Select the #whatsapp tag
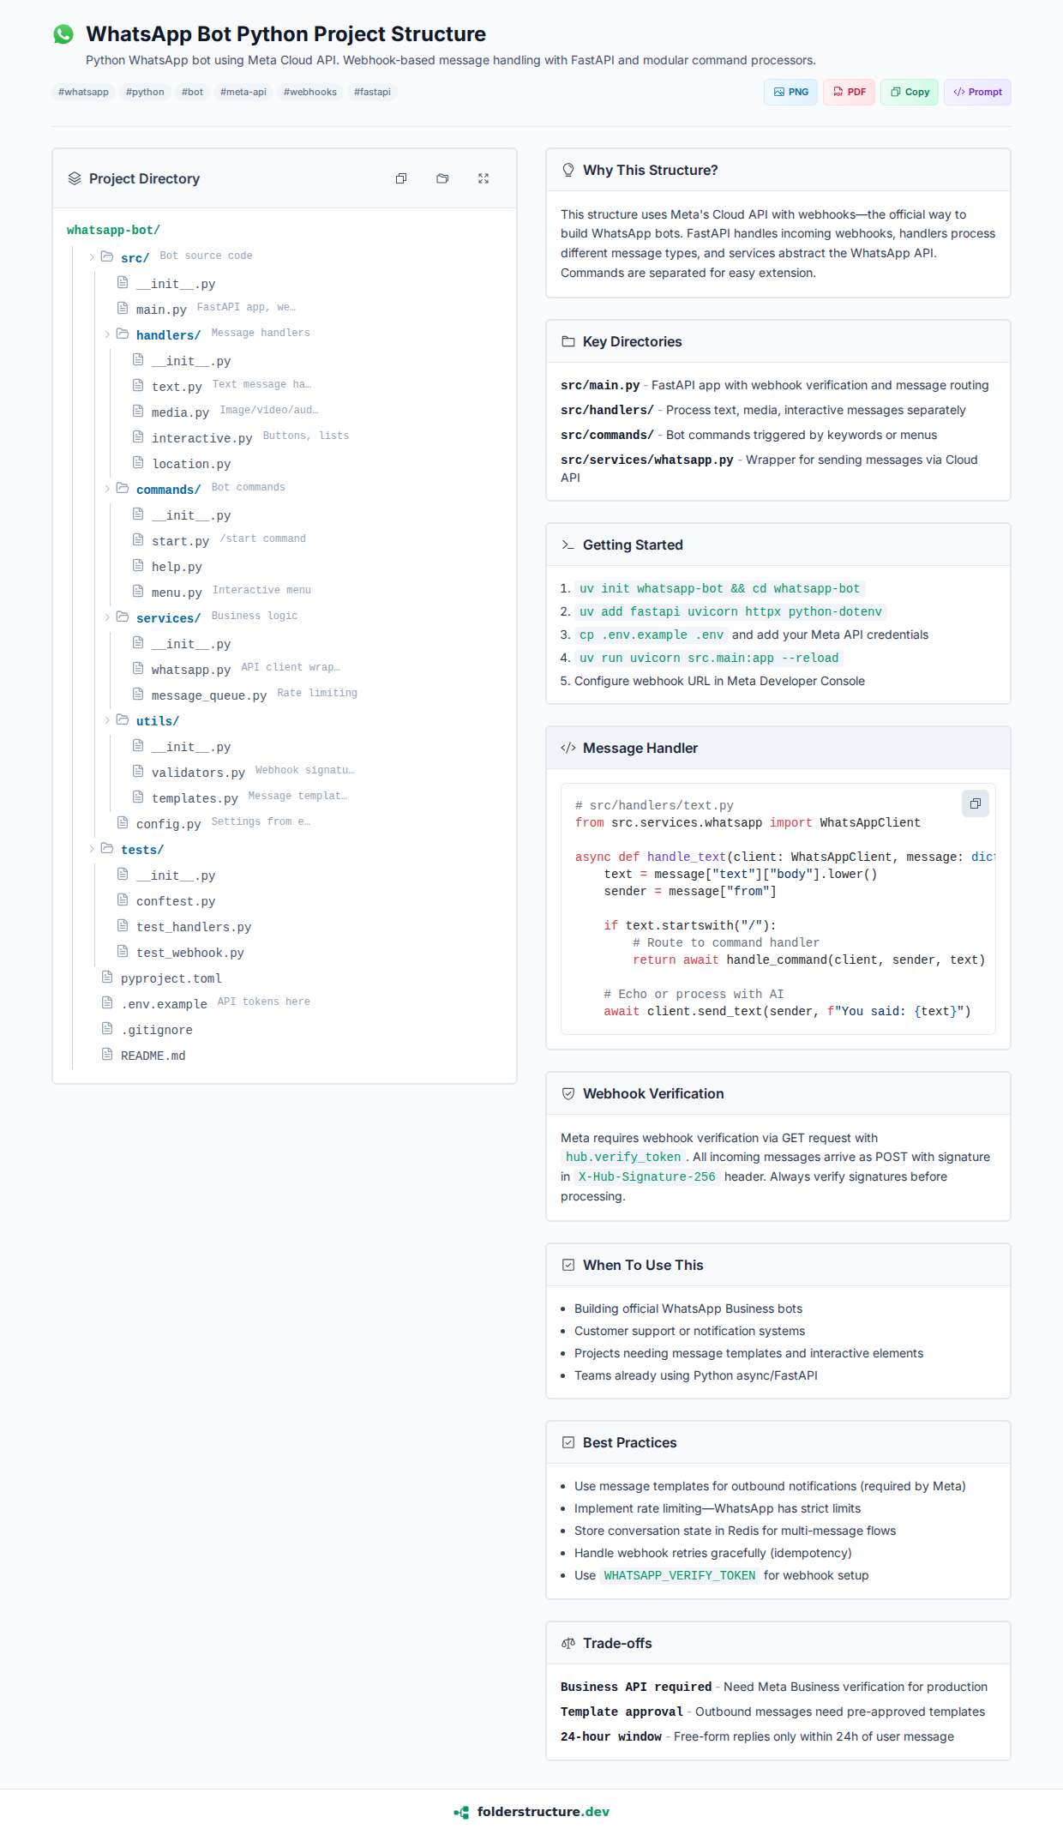Image resolution: width=1063 pixels, height=1835 pixels. click(83, 92)
